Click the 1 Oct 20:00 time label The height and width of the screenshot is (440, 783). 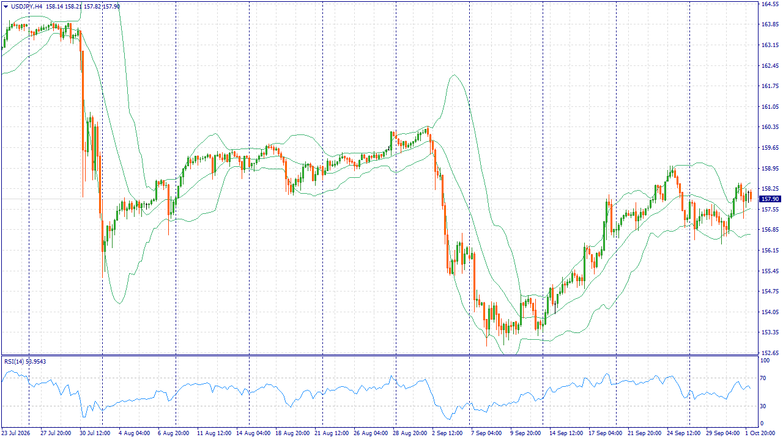coord(760,433)
